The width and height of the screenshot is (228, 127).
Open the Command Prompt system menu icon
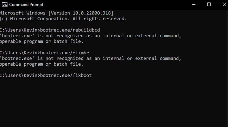pyautogui.click(x=5, y=5)
